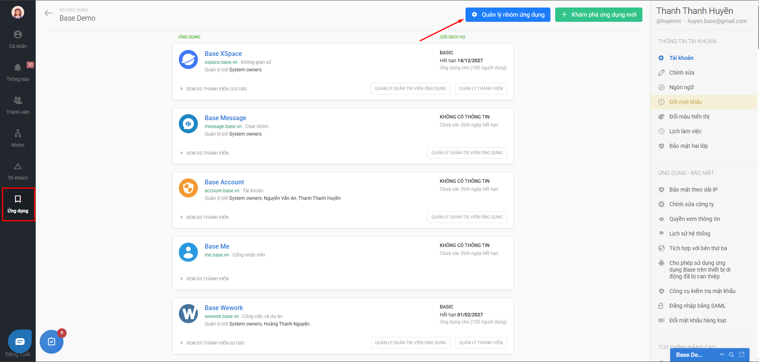Open the Base Me title link
Viewport: 759px width, 362px height.
point(217,246)
